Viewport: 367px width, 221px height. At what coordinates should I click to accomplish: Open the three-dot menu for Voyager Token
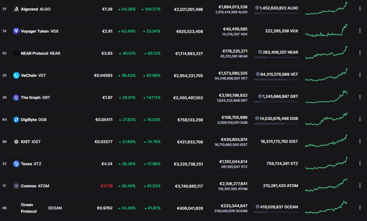[360, 31]
